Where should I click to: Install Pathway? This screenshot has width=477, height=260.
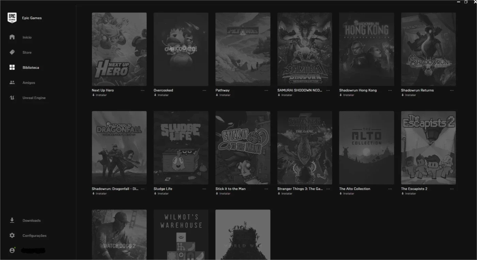coord(223,95)
